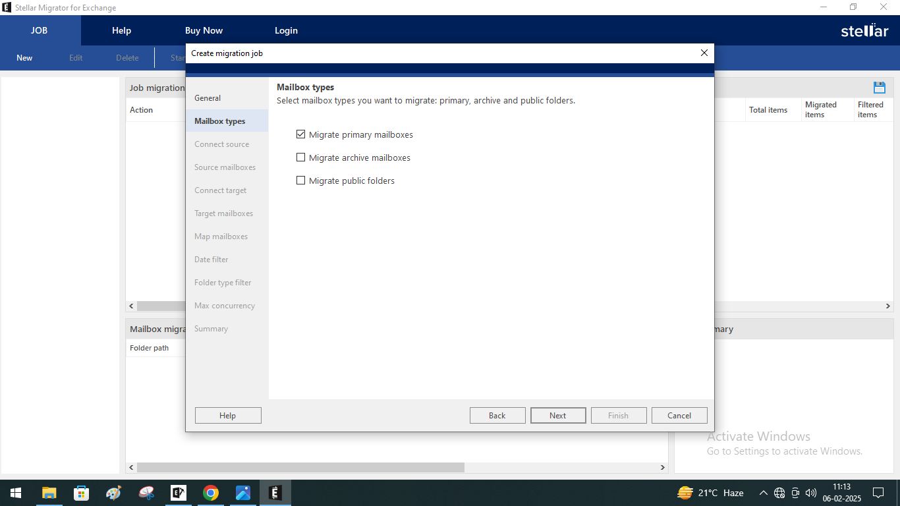Enable Migrate public folders checkbox
The width and height of the screenshot is (900, 506).
click(x=301, y=181)
